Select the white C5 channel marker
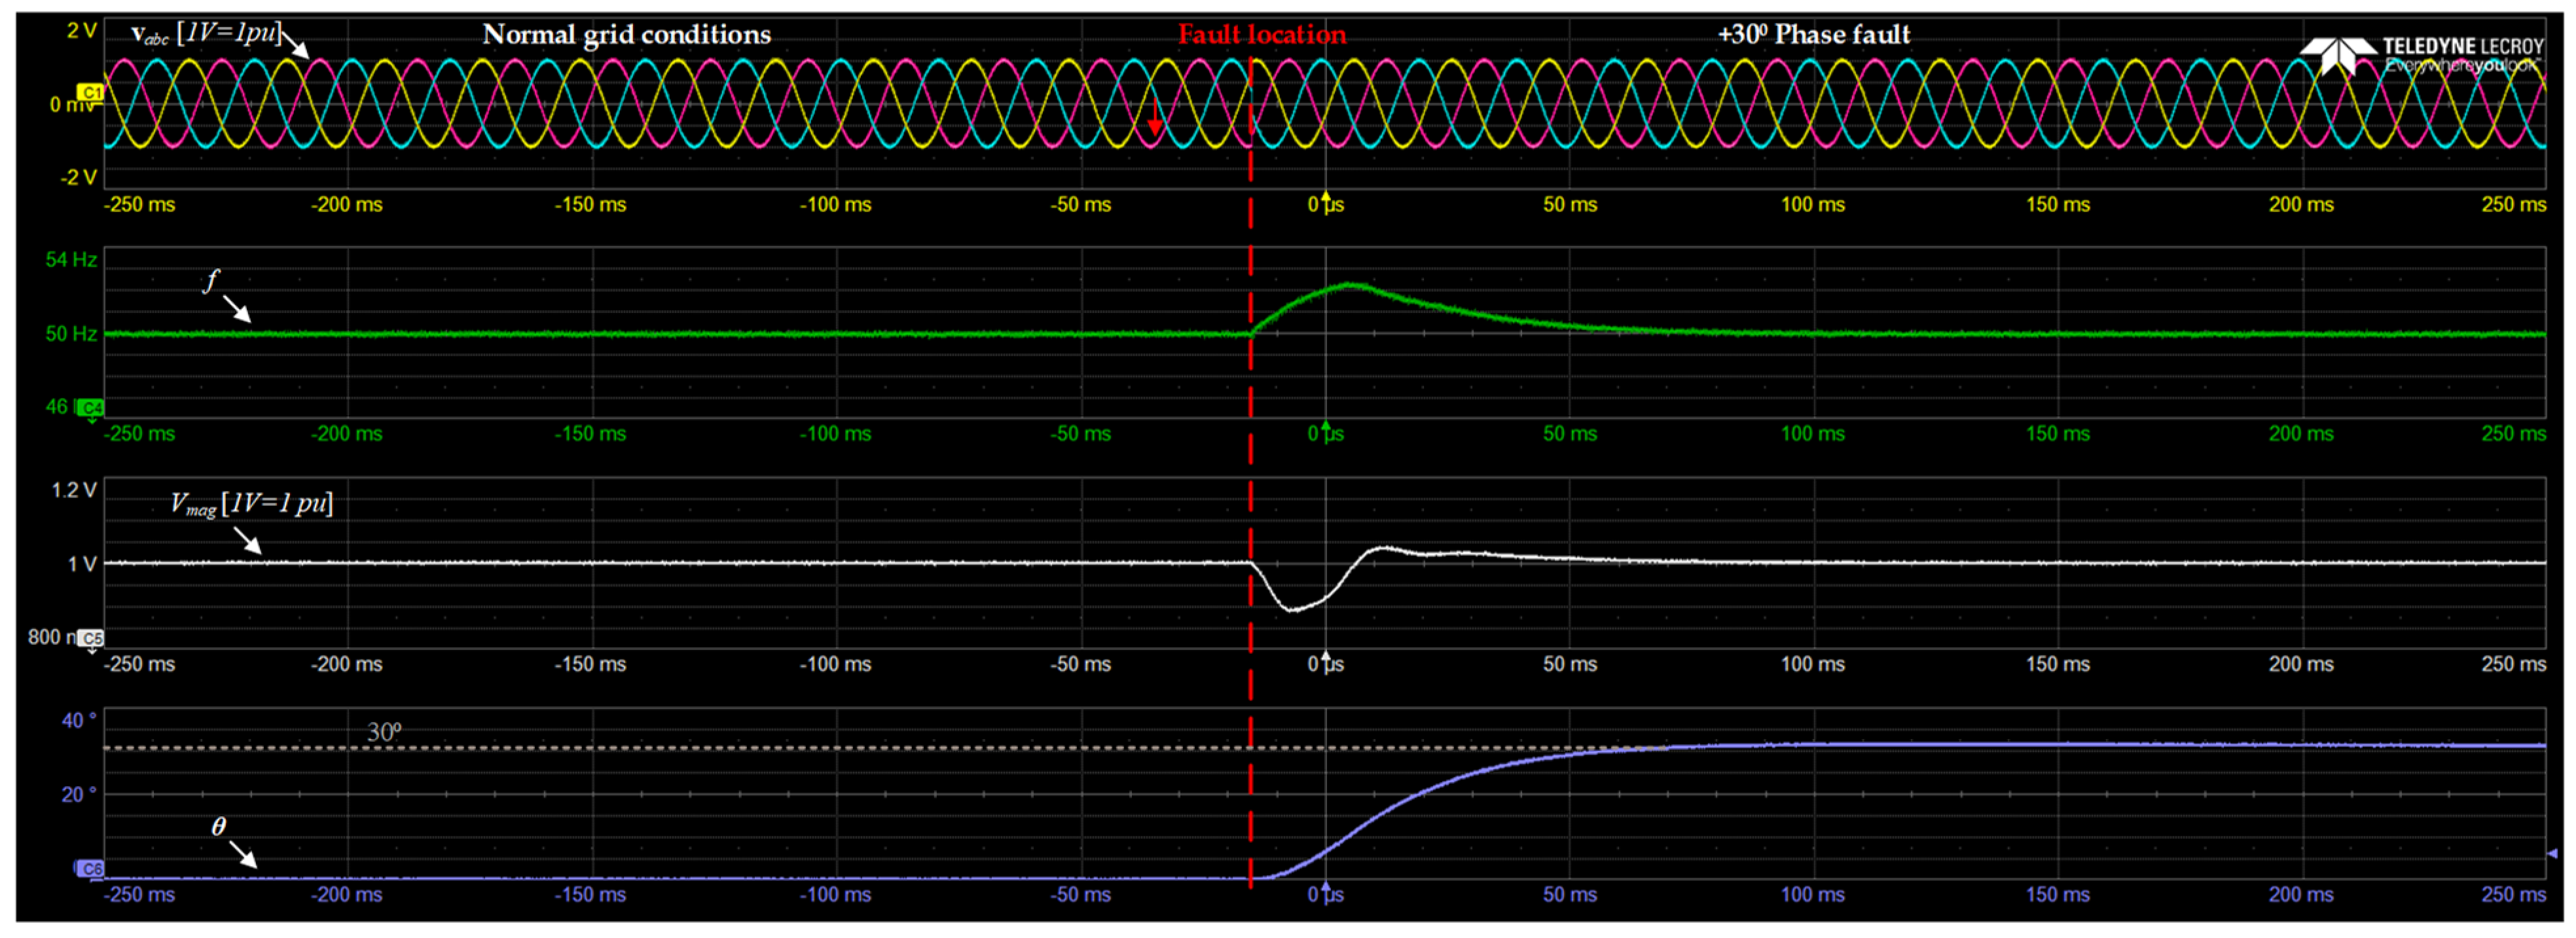Image resolution: width=2576 pixels, height=938 pixels. (x=90, y=638)
